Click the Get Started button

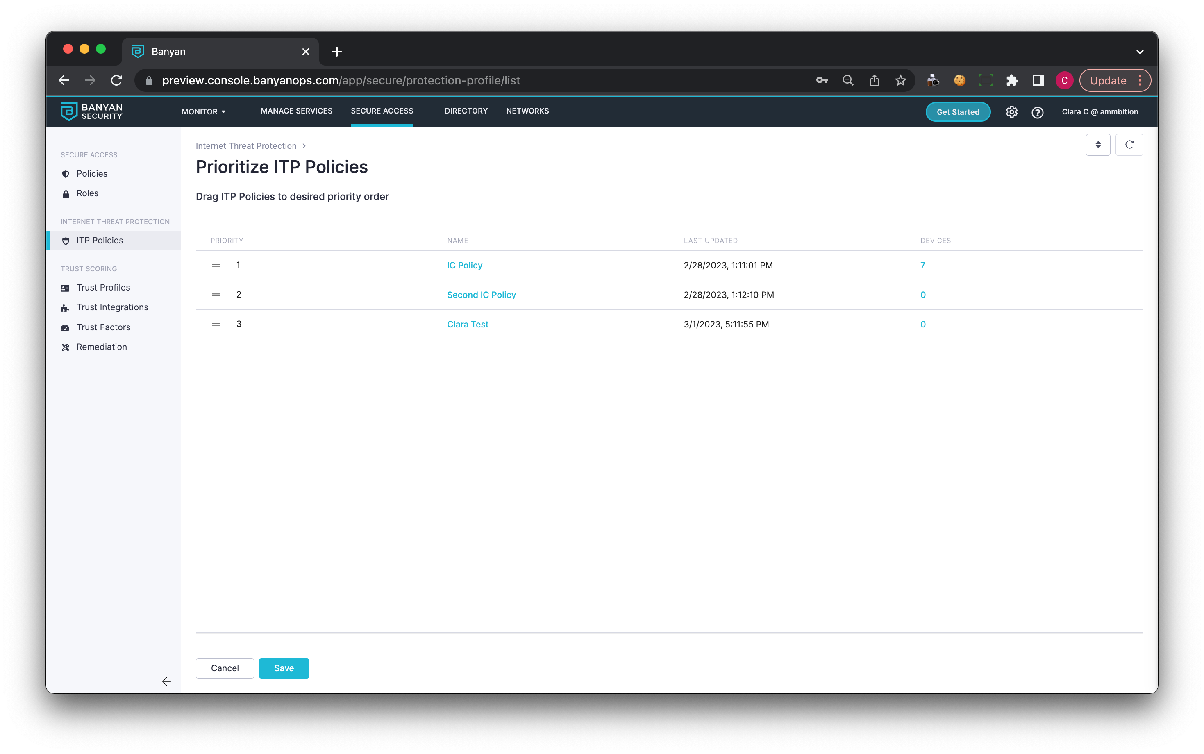point(958,112)
